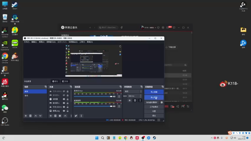Open source properties gear in sources toolbar
This screenshot has height=141, width=251.
[60, 116]
